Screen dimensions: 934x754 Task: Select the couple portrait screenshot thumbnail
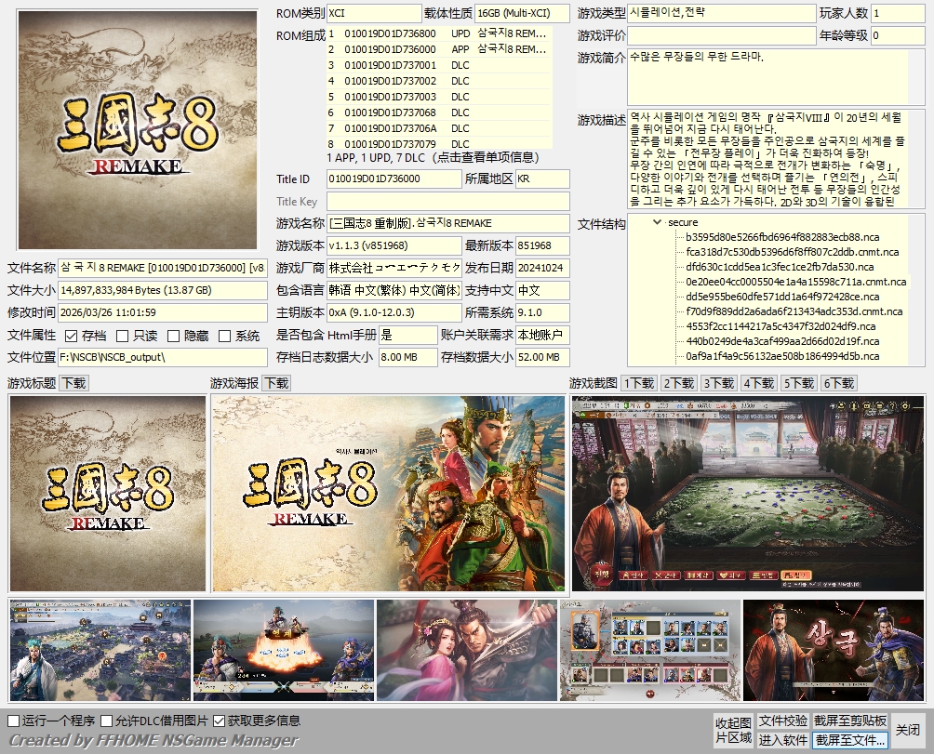click(466, 650)
